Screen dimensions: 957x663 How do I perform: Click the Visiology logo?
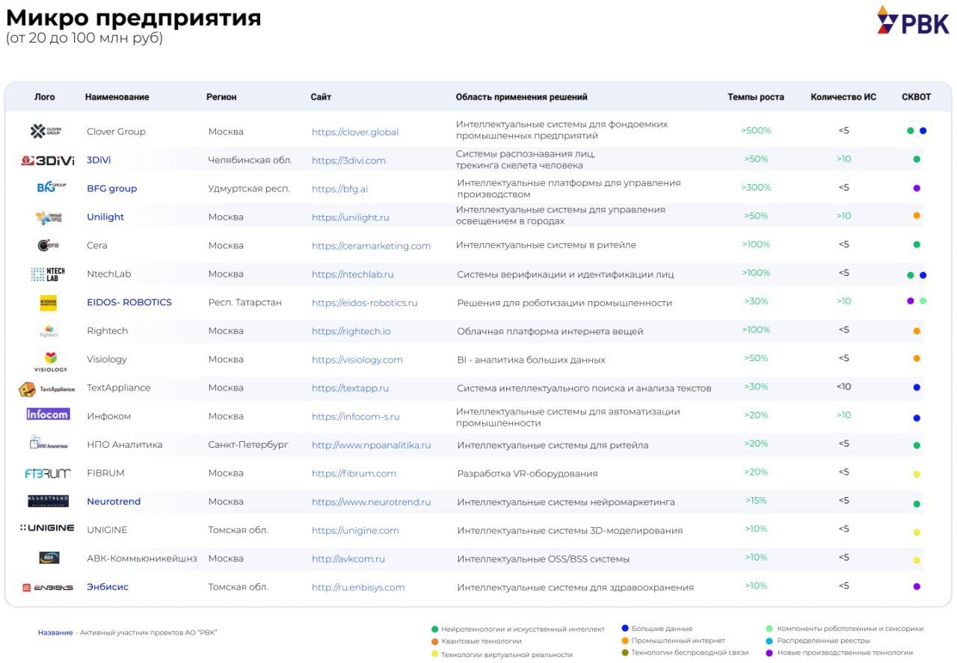[50, 360]
